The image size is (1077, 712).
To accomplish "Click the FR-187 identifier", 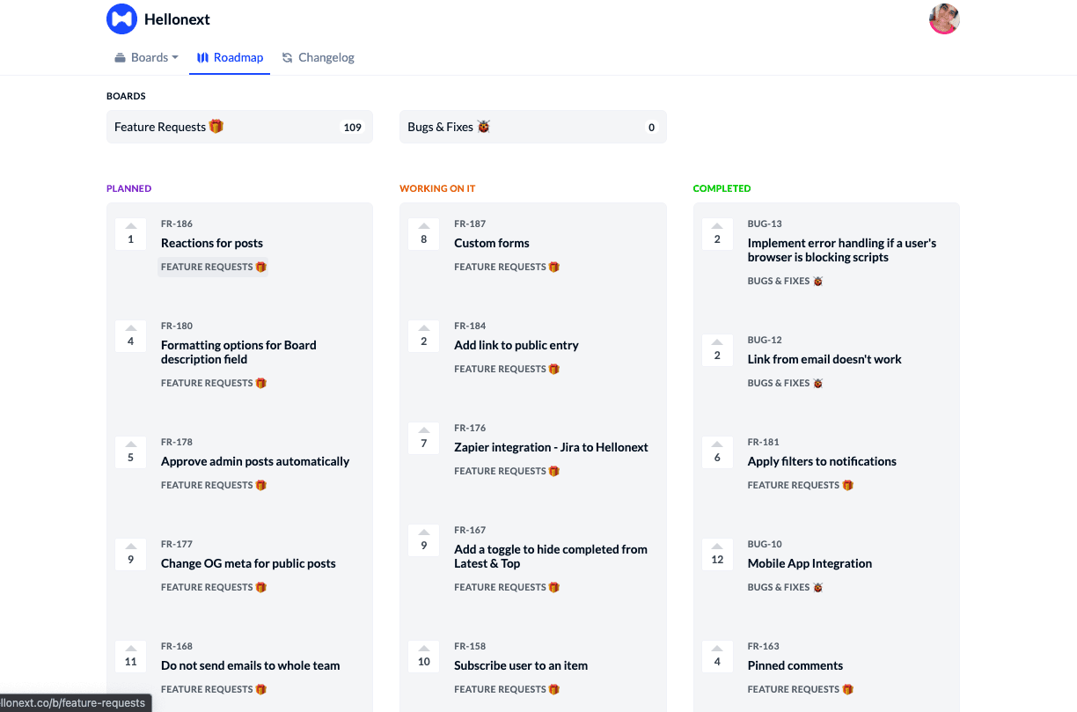I will coord(470,224).
